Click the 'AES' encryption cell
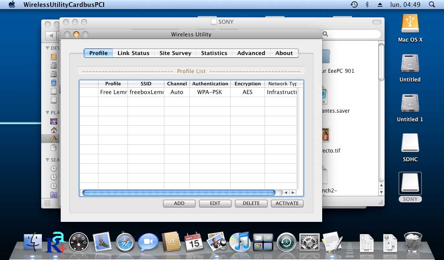444x260 pixels. (247, 92)
